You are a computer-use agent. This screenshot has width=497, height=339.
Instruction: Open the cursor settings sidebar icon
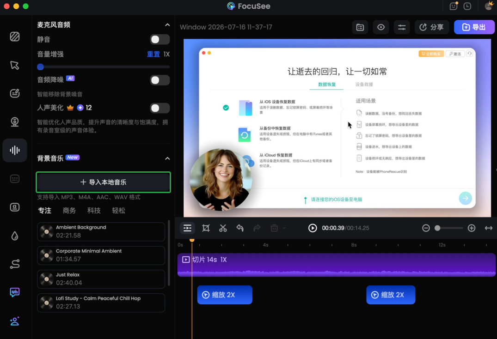coord(15,65)
